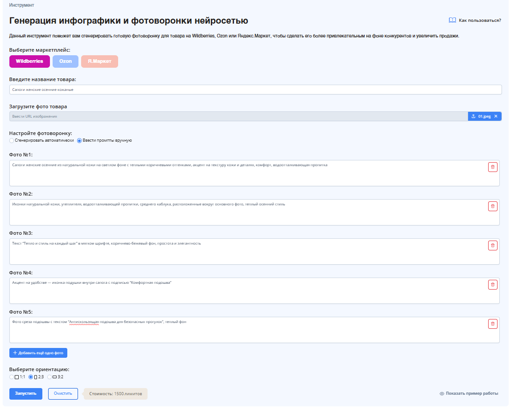Choose the Я.Маркет marketplace
Screen dimensions: 510x409
pos(99,61)
